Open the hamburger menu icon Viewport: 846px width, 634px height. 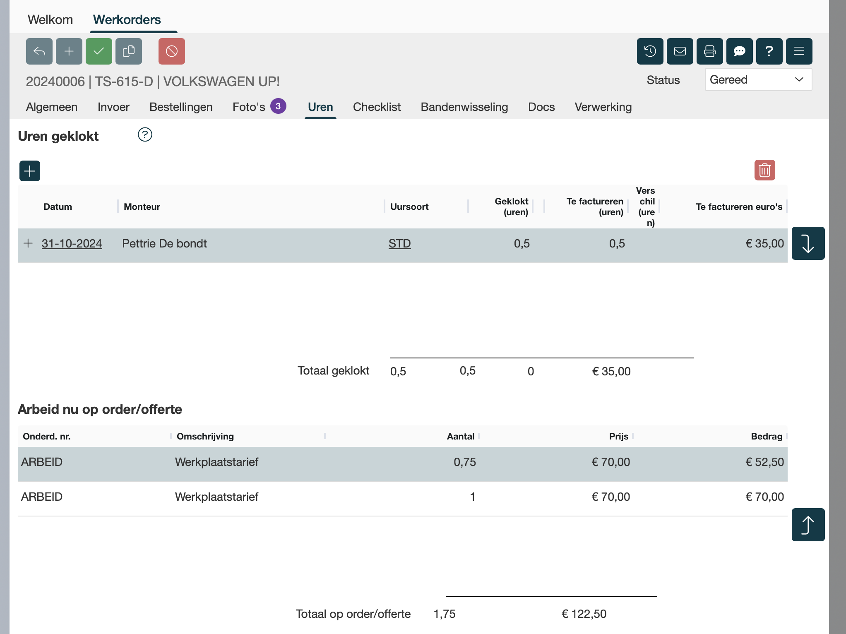(x=799, y=51)
